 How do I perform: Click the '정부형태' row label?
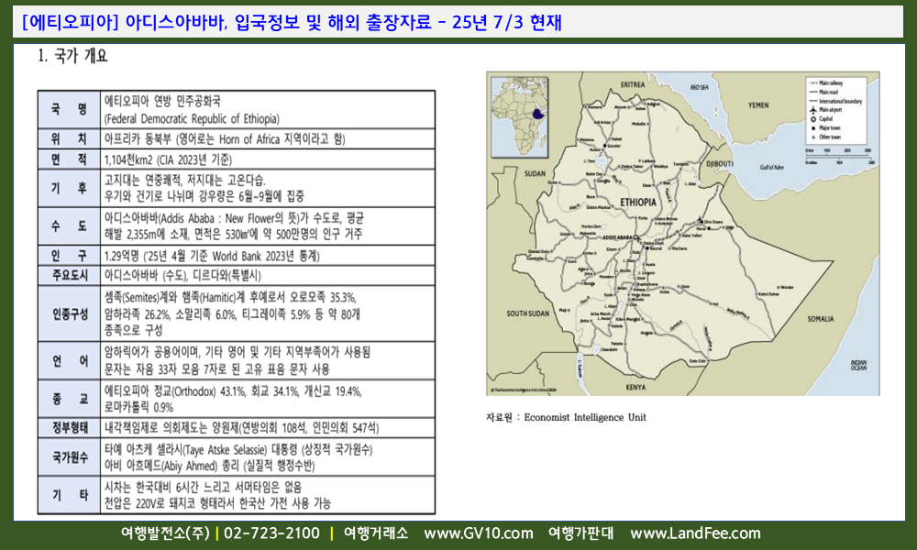(x=69, y=428)
